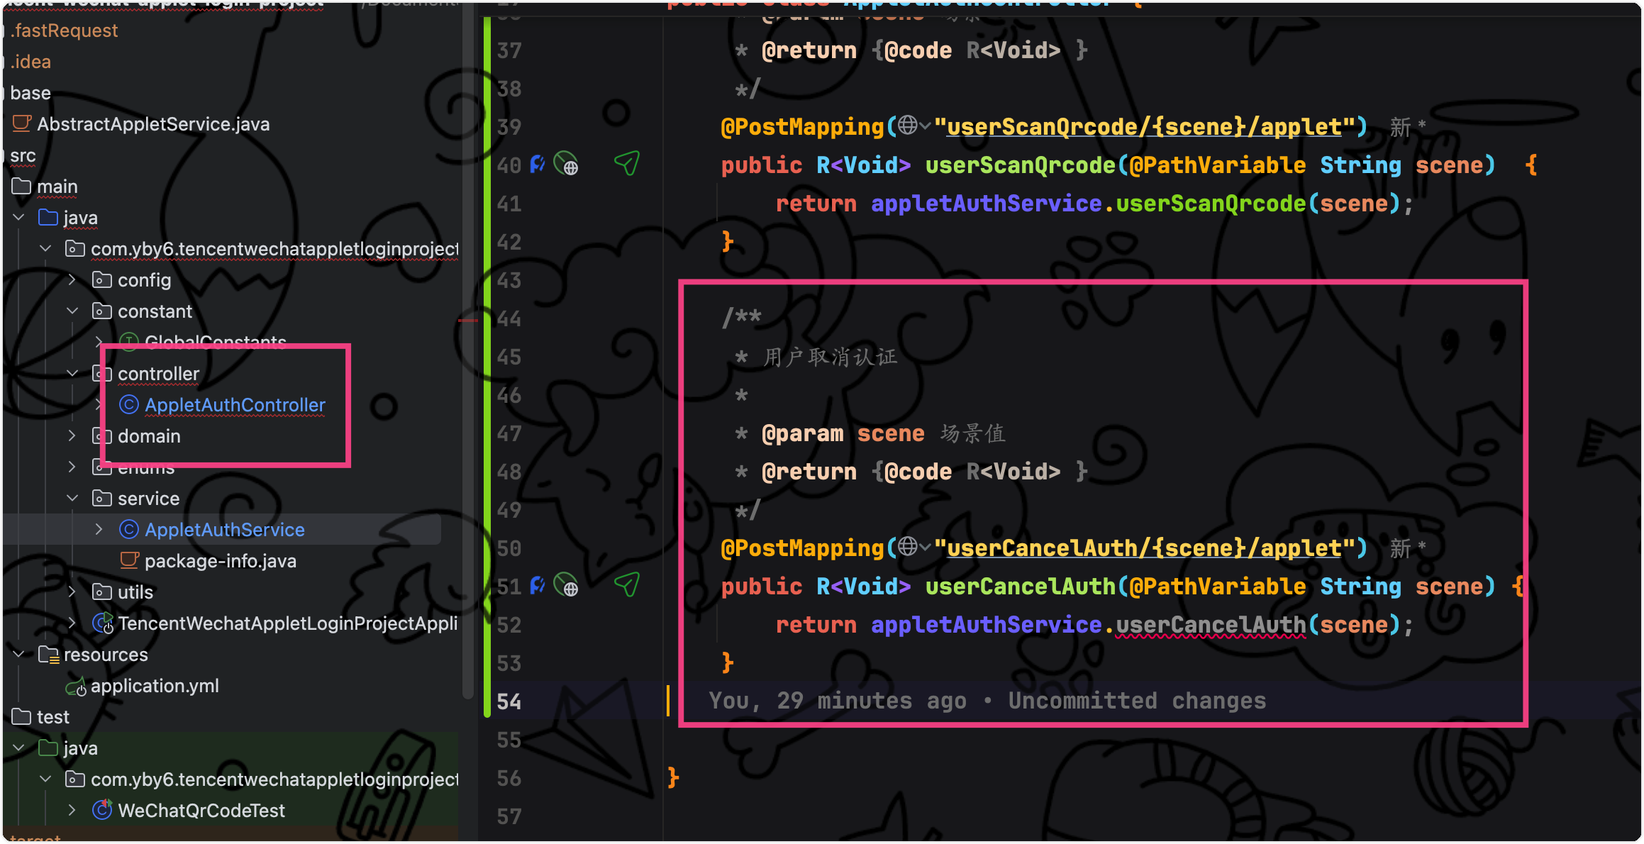Open URL globe dropdown in userScanQrcode PostMapping
Viewport: 1644px width, 844px height.
click(914, 126)
